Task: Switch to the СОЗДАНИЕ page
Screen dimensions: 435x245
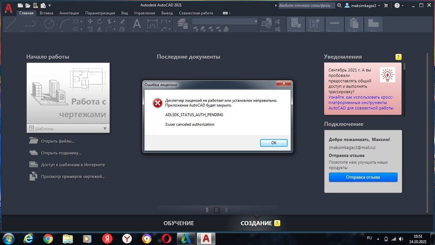Action: (256, 223)
